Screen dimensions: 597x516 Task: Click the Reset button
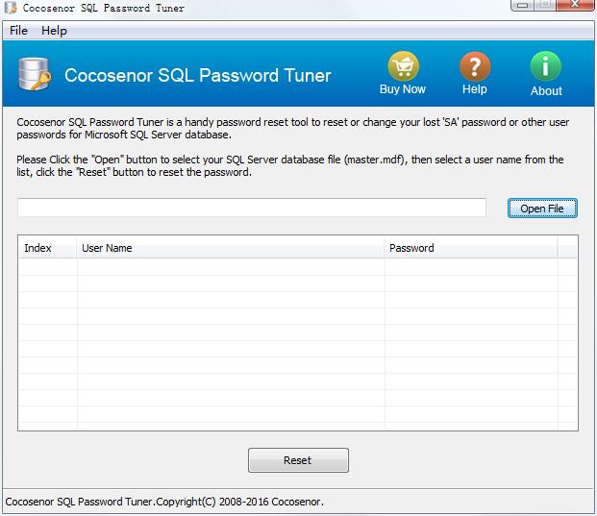[298, 460]
